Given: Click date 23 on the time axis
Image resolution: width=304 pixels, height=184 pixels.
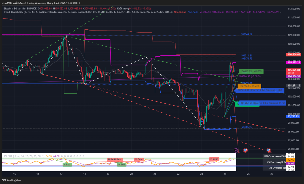Looking at the screenshot, I should [x=202, y=174].
